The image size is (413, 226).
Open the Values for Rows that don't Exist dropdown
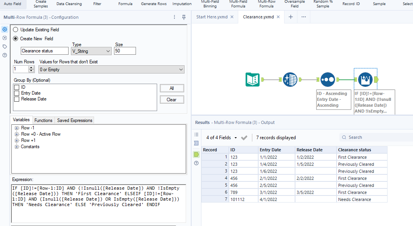[111, 70]
